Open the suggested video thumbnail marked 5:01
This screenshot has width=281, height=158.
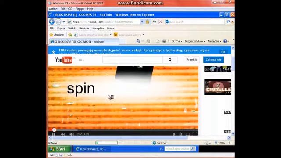pos(218,69)
